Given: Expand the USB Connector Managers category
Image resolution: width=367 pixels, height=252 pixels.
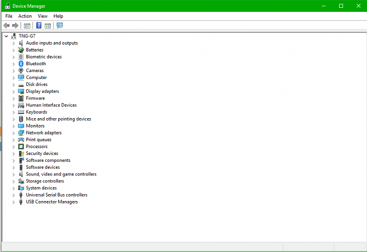Looking at the screenshot, I should pos(14,202).
